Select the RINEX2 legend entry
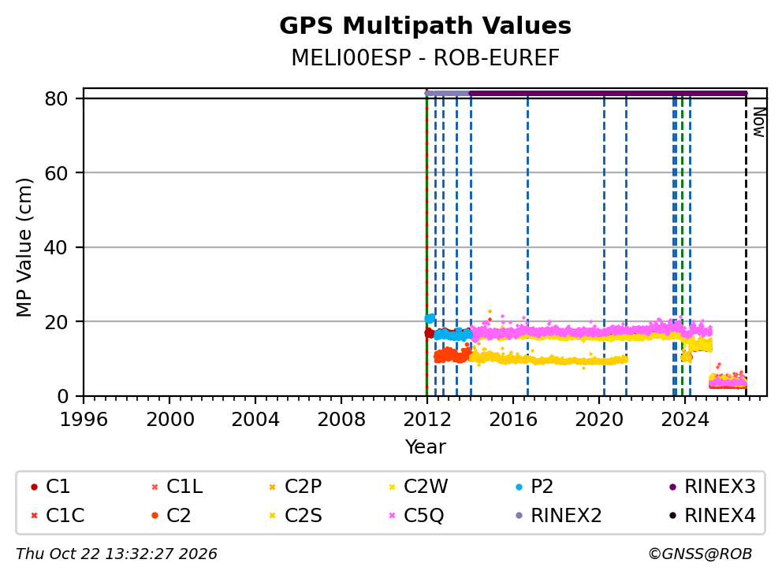The width and height of the screenshot is (782, 578). [x=559, y=515]
